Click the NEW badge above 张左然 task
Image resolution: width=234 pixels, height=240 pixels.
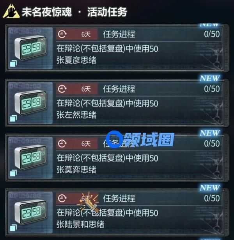click(210, 78)
